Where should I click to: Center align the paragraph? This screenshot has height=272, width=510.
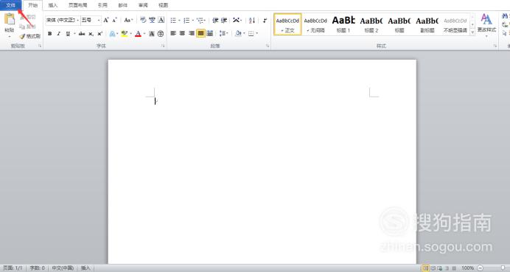click(183, 33)
